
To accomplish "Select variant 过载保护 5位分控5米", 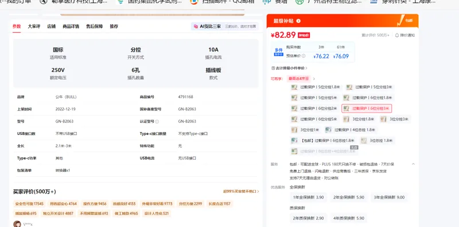I will click(x=314, y=97).
